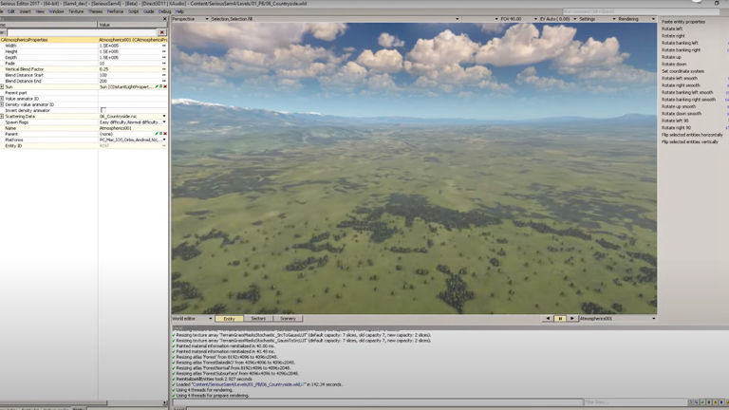Open the Texture menu
This screenshot has height=410, width=729.
click(x=76, y=11)
